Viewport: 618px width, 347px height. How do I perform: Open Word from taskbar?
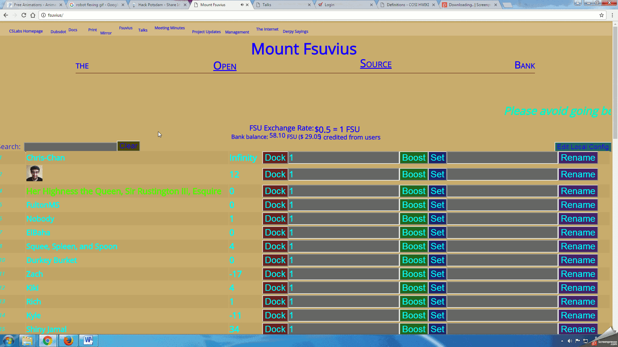point(88,341)
